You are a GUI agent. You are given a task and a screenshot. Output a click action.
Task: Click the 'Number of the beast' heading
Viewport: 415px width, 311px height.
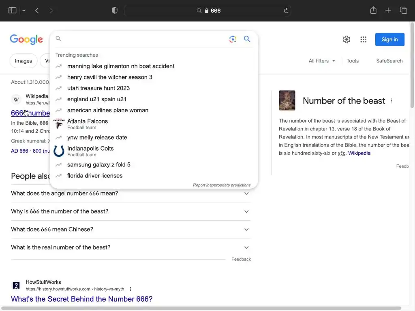(344, 101)
